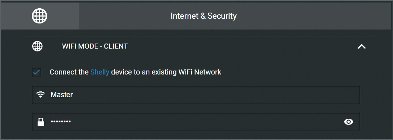Viewport: 393px width, 140px height.
Task: Click the 'CLIENT' word in the section heading
Action: point(116,46)
